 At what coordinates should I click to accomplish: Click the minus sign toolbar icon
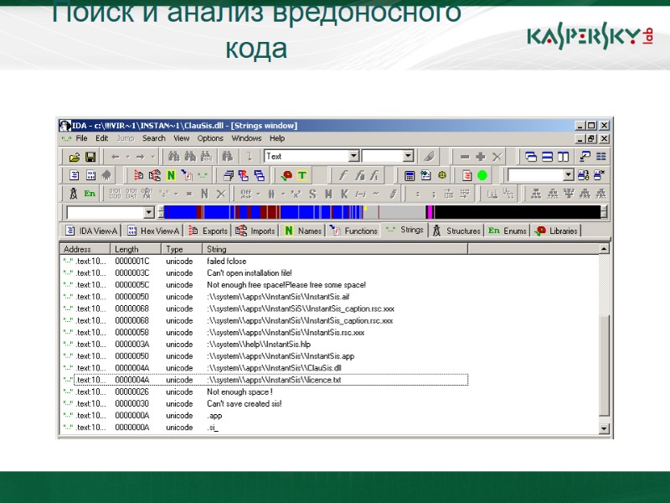[x=465, y=157]
